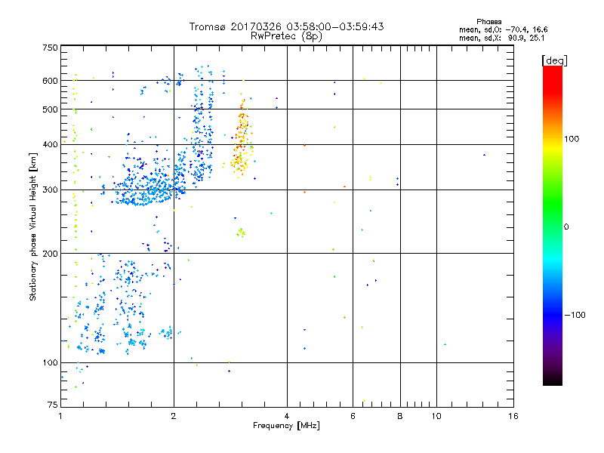Click the x-axis label "16"
Viewport: 604px width, 453px height.
513,416
